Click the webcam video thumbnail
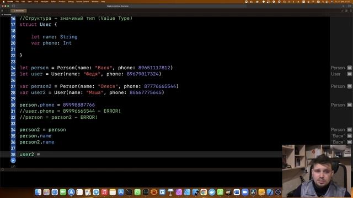The image size is (353, 198). click(317, 171)
